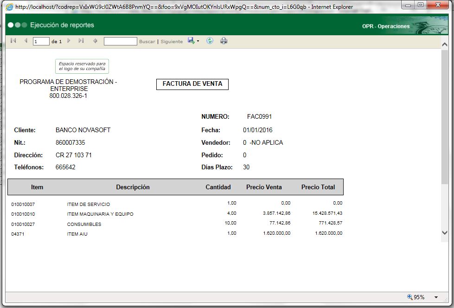
Task: Select Días Plazo value 30
Action: point(246,167)
